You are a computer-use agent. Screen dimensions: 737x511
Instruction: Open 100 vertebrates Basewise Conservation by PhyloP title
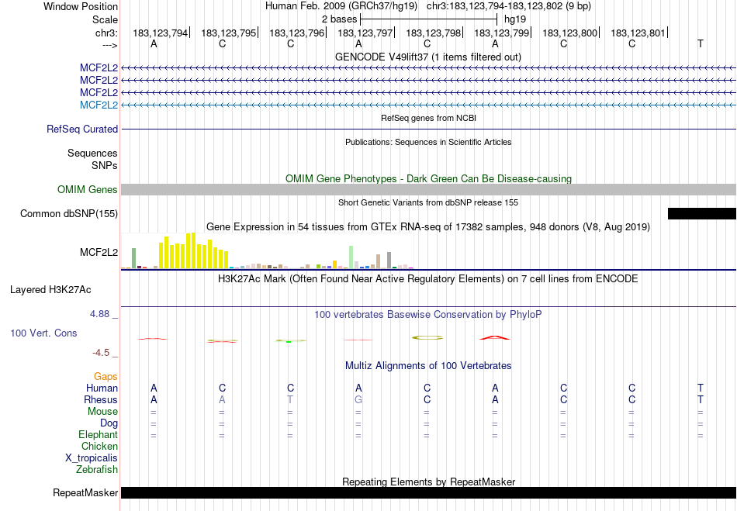pyautogui.click(x=428, y=314)
